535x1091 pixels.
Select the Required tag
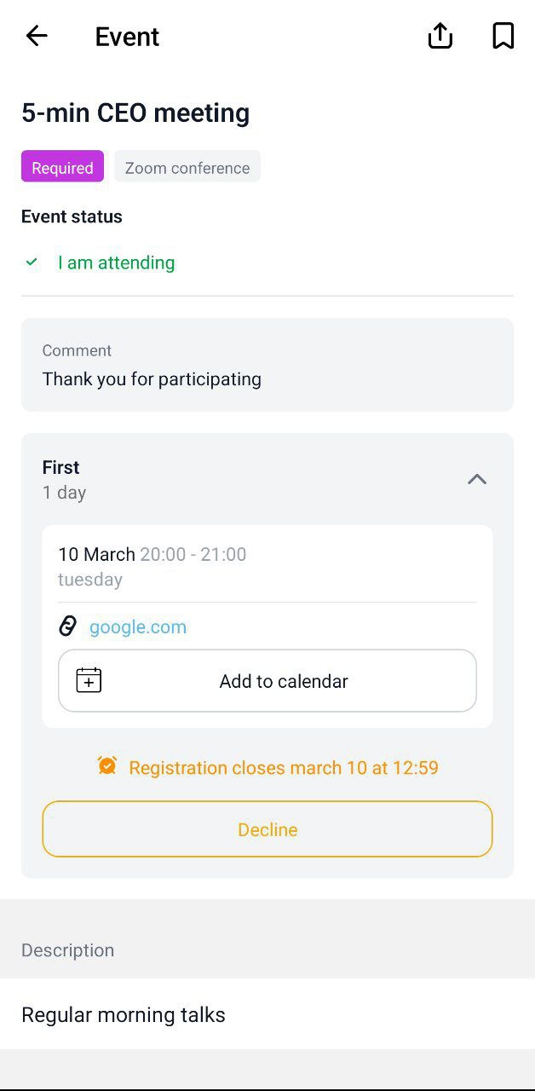(x=62, y=167)
